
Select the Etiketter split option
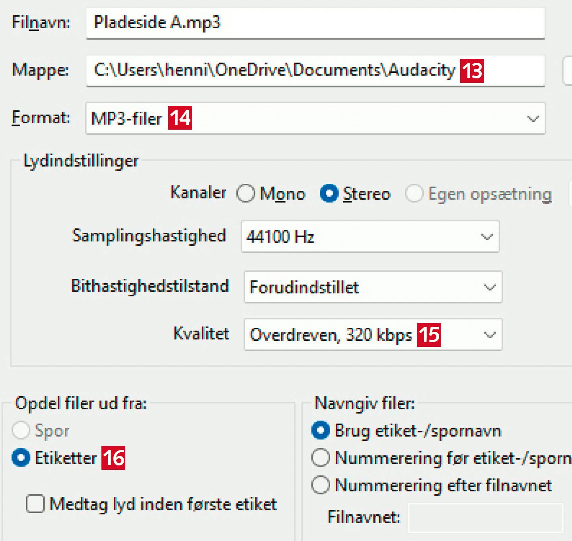pos(21,458)
